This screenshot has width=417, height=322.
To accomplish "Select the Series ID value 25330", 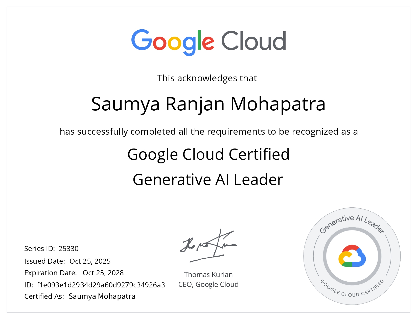I will 68,249.
